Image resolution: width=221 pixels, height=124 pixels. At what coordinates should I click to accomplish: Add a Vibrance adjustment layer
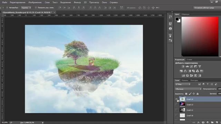pyautogui.click(x=200, y=66)
